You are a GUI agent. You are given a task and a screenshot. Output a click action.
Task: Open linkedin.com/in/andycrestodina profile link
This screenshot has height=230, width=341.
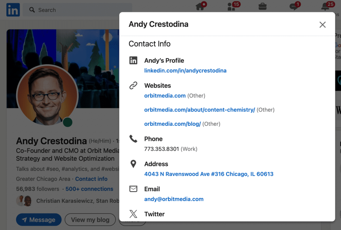[x=185, y=71]
